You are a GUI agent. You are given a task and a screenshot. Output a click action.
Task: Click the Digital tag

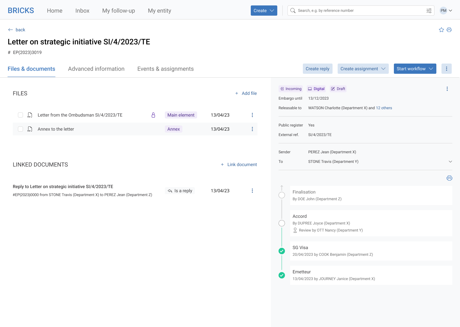click(316, 89)
